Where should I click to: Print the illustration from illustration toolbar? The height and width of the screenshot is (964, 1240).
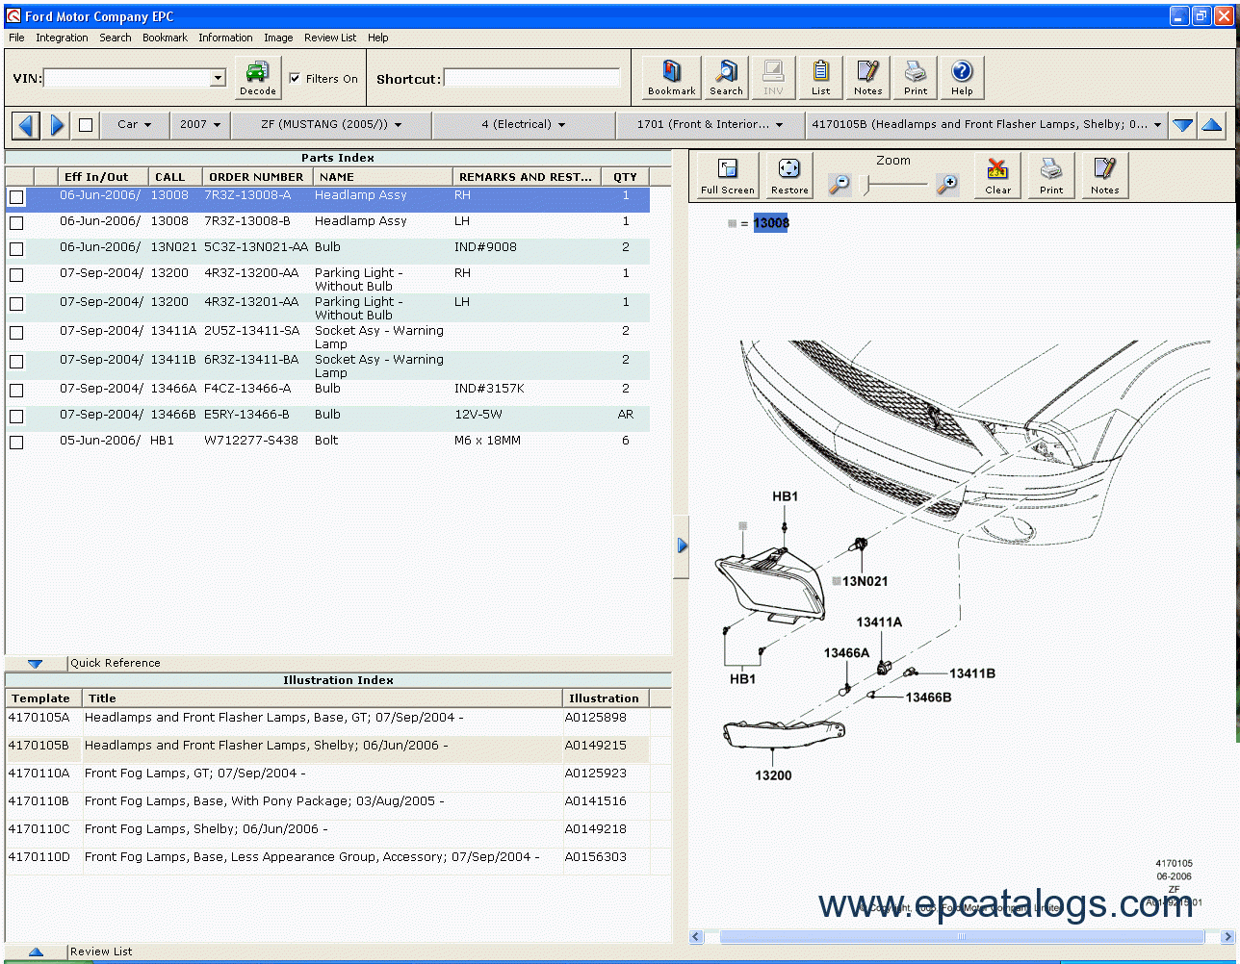(x=1051, y=176)
